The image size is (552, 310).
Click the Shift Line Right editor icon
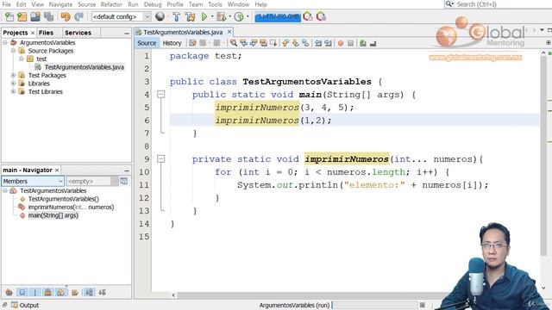[x=328, y=43]
